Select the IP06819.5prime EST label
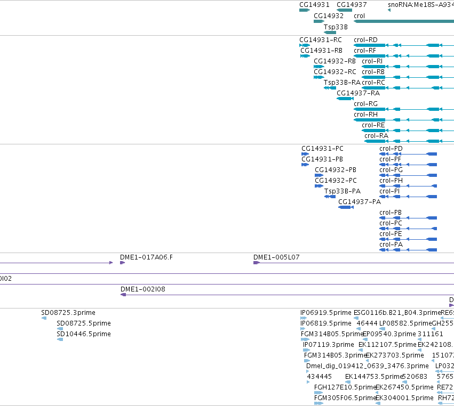Image resolution: width=454 pixels, height=406 pixels. (x=326, y=323)
